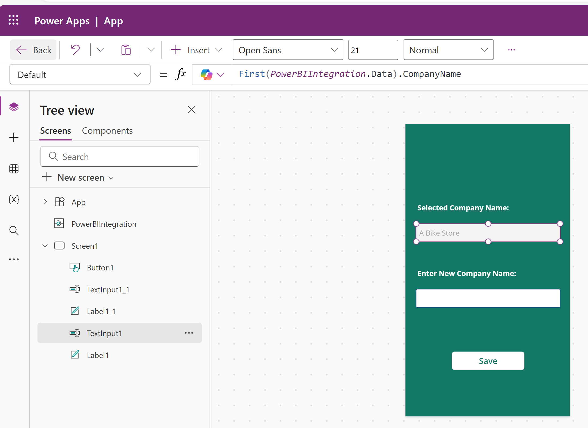Collapse the Screen1 tree node
588x428 pixels.
(45, 245)
